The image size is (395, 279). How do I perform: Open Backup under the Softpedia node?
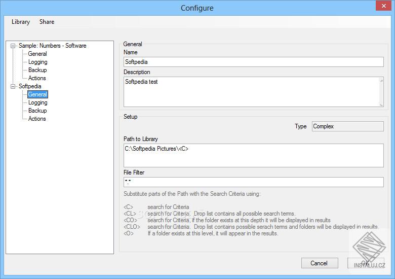point(37,111)
